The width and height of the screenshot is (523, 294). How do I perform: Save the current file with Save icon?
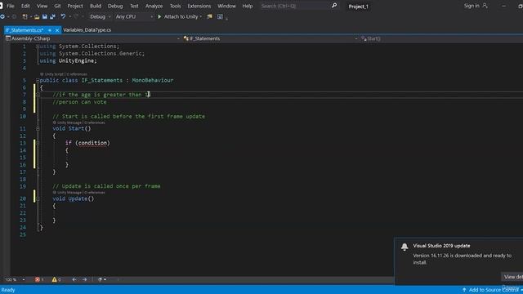point(45,16)
